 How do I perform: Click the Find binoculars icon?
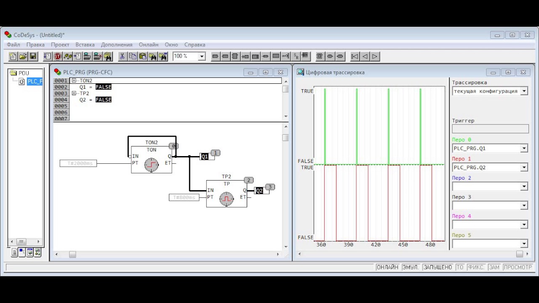coord(152,56)
